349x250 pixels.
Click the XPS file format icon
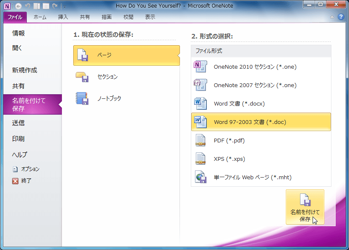[x=200, y=159]
